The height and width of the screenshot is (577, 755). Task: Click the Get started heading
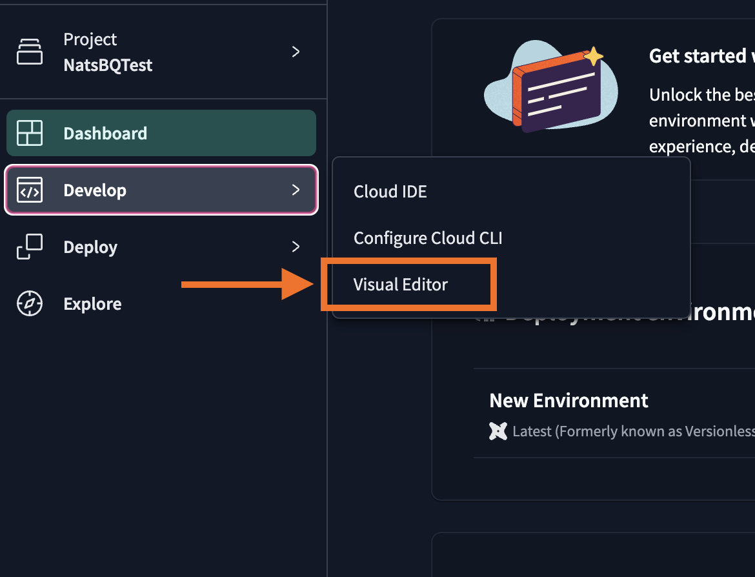click(700, 56)
